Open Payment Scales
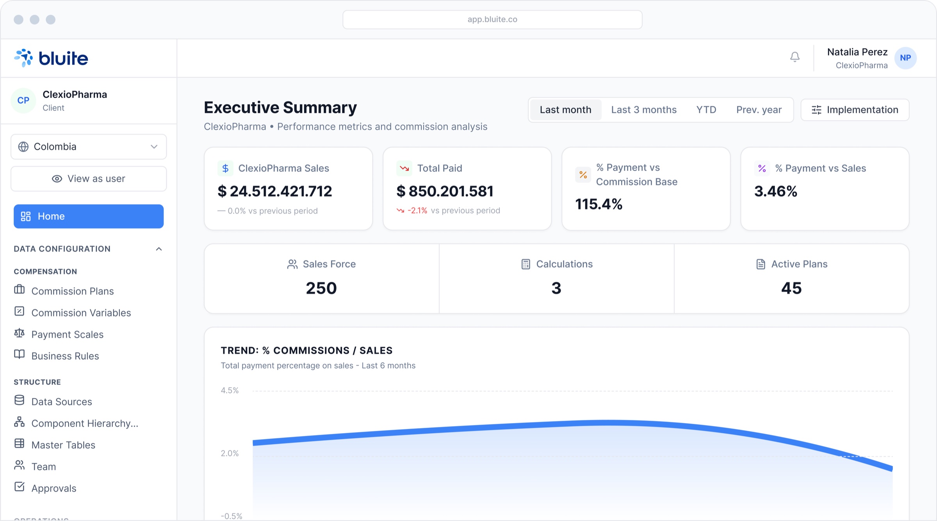The height and width of the screenshot is (521, 937). pyautogui.click(x=68, y=334)
